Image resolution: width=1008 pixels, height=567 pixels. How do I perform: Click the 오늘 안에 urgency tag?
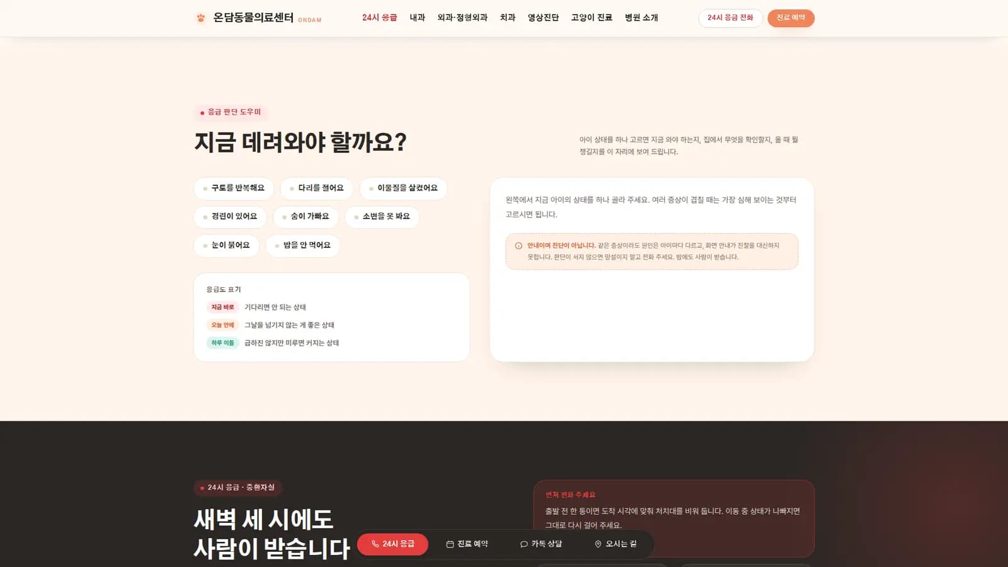click(222, 325)
